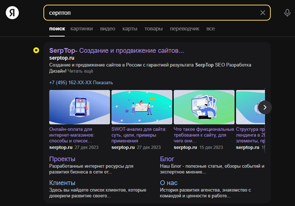The width and height of the screenshot is (295, 206).
Task: Click 'Разработанные интернет ресурсы' description text
Action: coord(91,169)
